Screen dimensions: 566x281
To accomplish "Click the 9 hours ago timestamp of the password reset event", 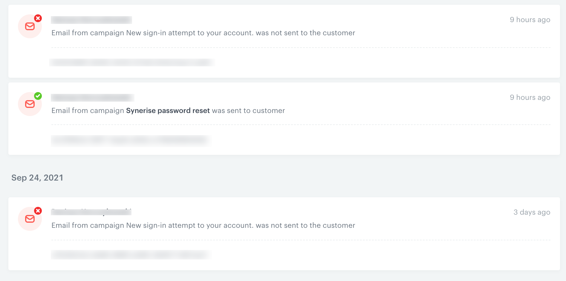I will click(x=530, y=97).
